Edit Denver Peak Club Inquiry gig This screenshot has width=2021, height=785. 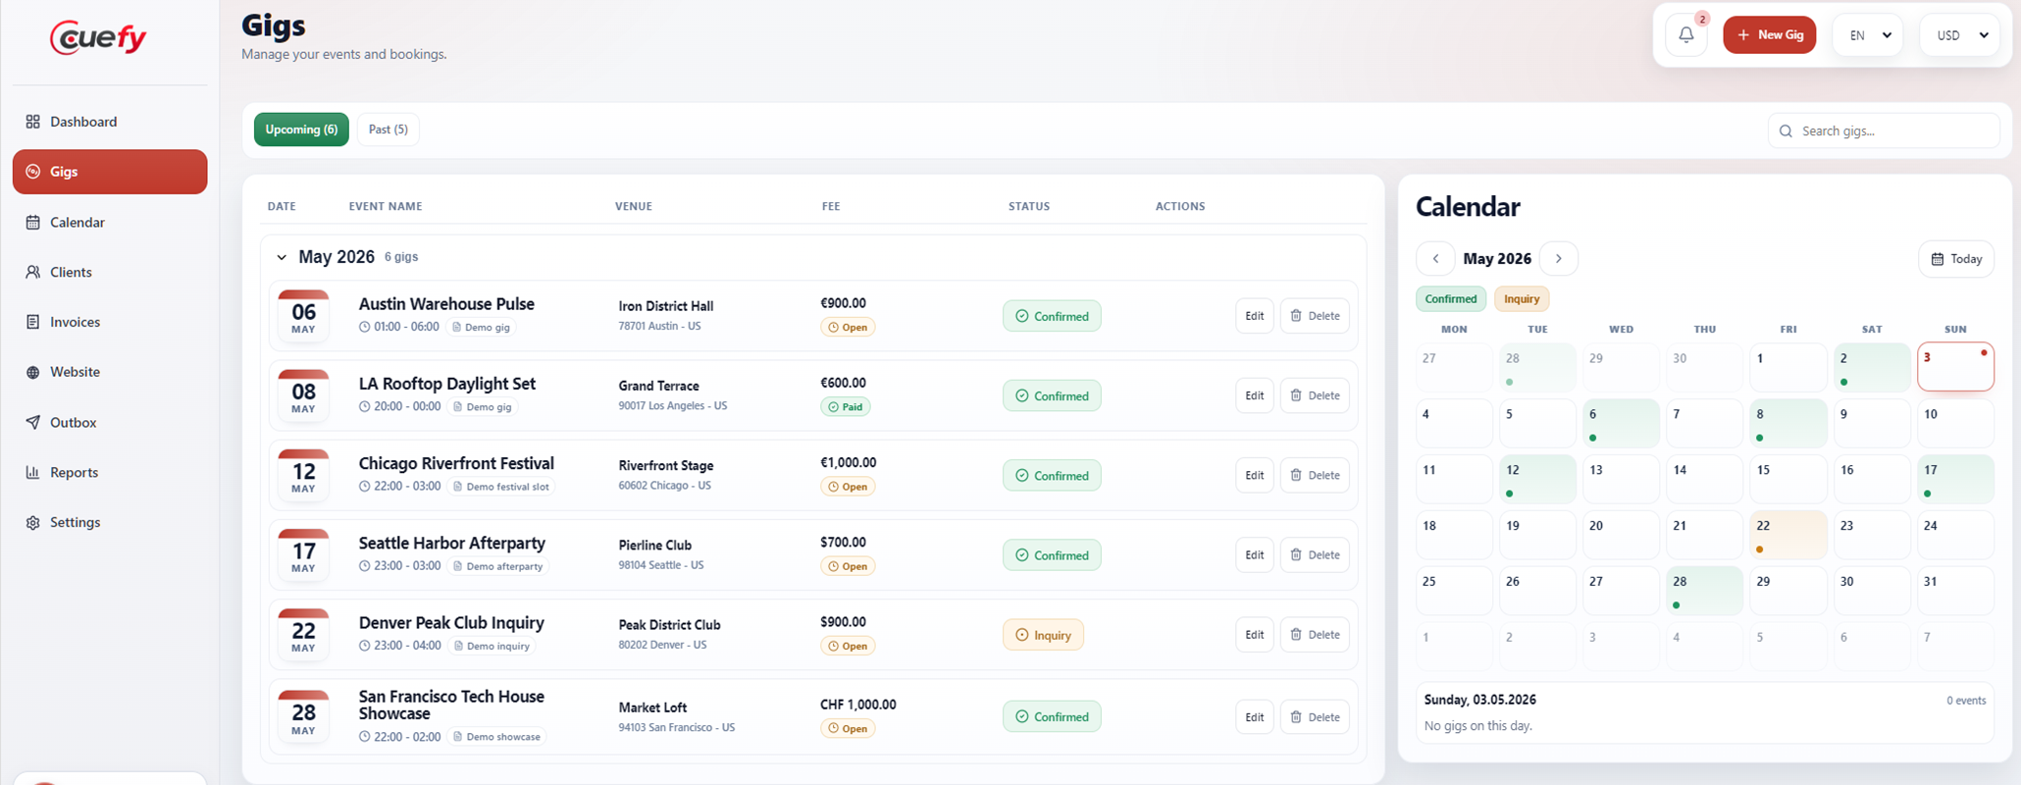coord(1254,635)
